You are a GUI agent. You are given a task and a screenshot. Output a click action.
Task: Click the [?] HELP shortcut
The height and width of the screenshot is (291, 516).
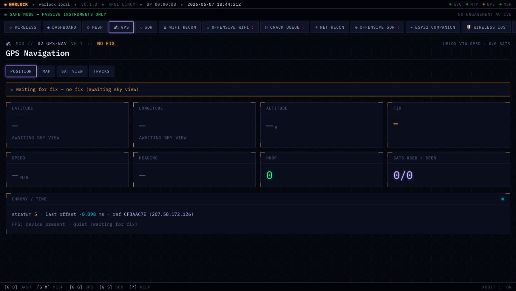140,287
